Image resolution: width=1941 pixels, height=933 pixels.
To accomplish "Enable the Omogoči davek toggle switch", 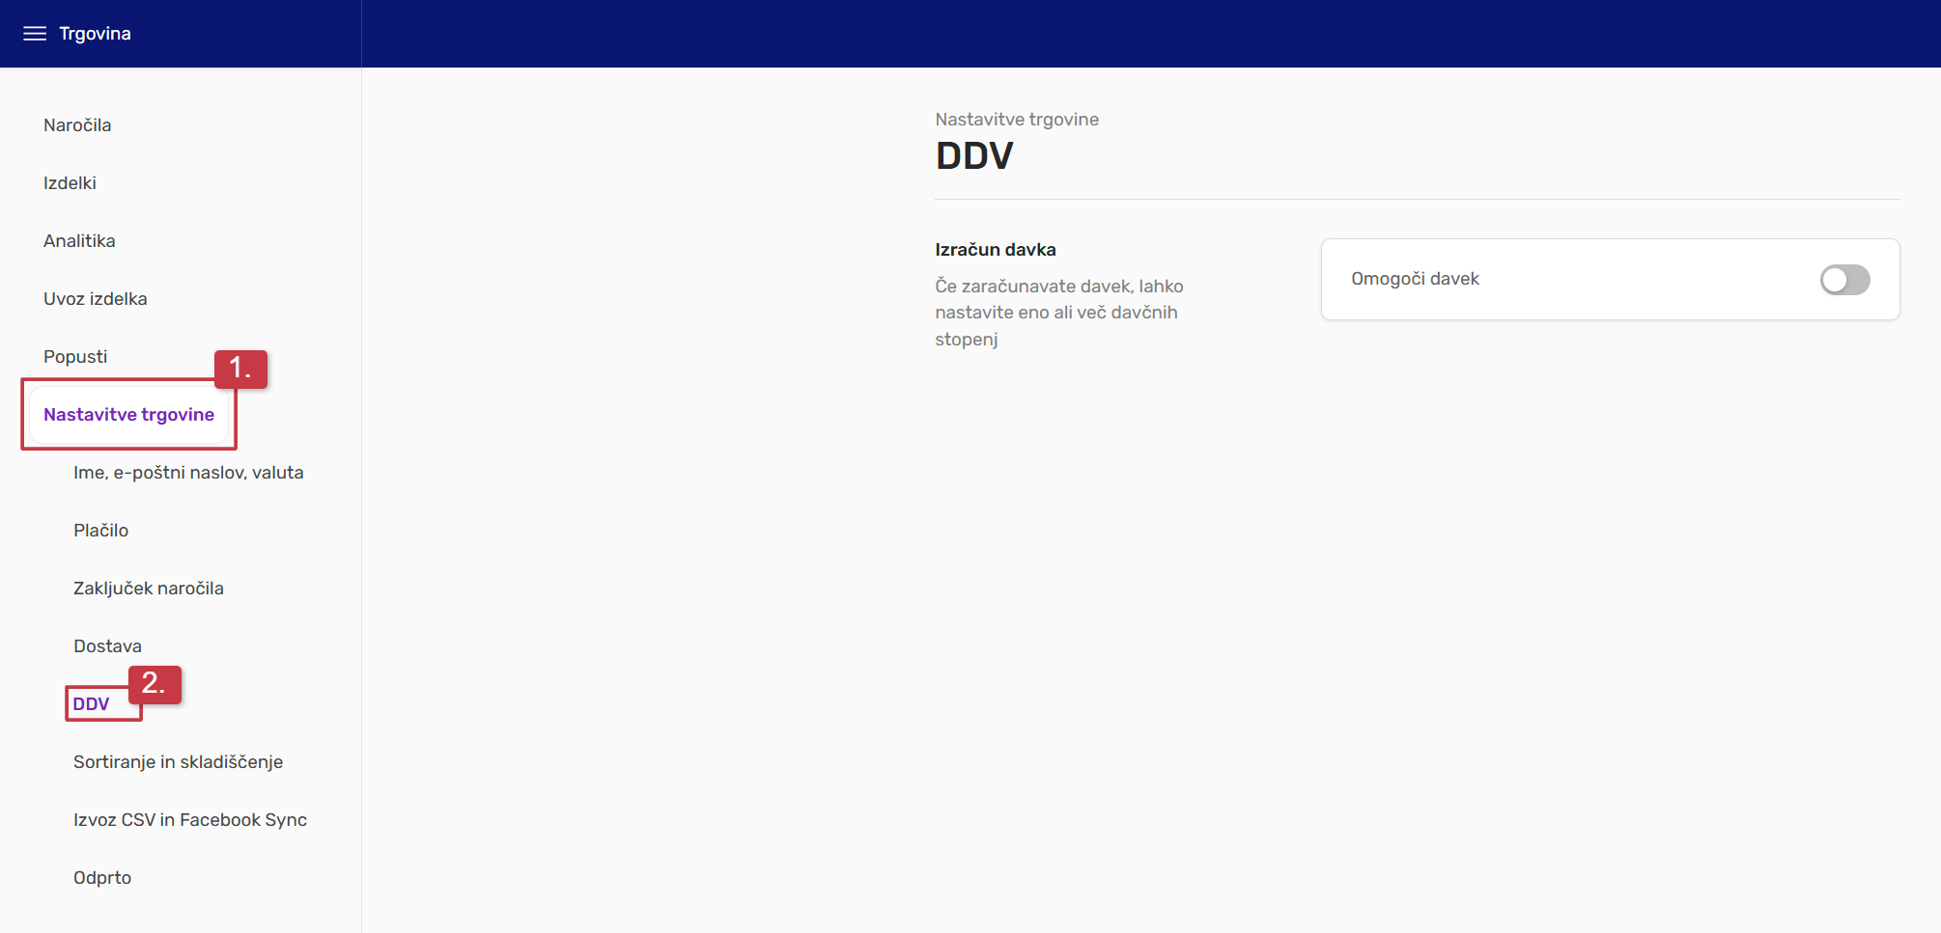I will click(1844, 280).
